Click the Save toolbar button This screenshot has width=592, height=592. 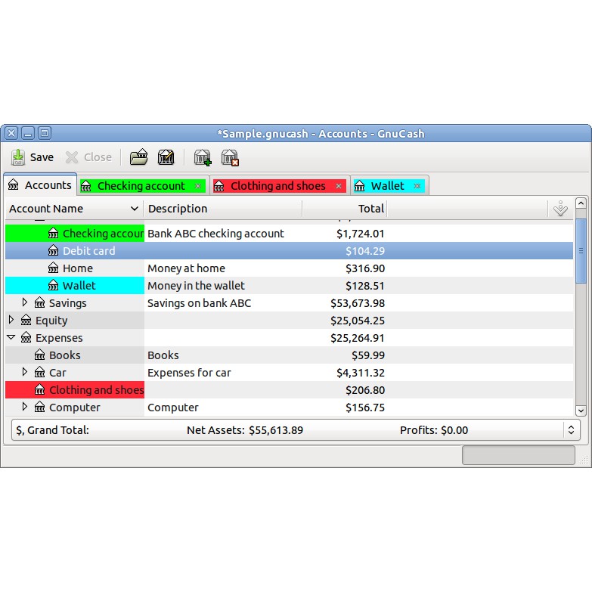coord(32,157)
